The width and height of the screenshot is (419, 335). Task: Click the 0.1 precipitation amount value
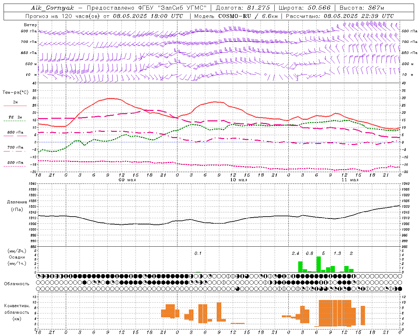(198, 254)
